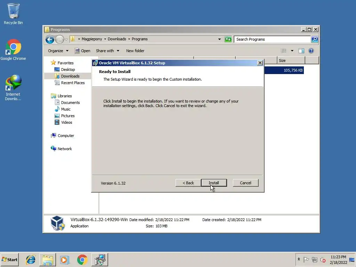
Task: Select Internet Download Manager desktop shortcut
Action: click(x=13, y=88)
